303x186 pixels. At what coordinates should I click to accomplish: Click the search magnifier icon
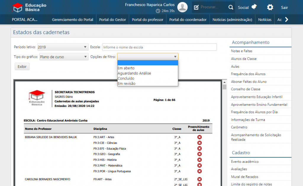231,7
